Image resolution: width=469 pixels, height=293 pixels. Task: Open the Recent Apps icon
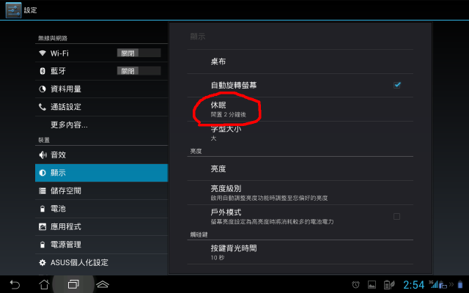coord(73,284)
